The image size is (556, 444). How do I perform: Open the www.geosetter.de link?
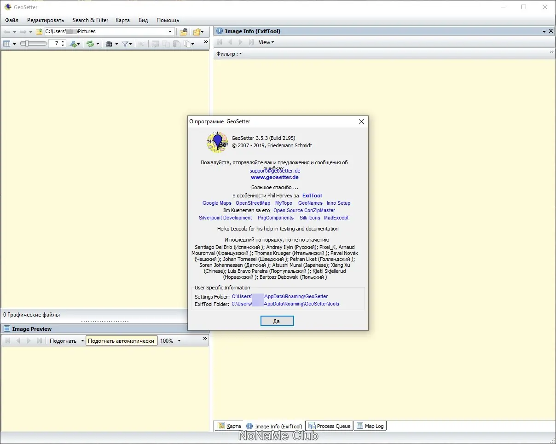[275, 177]
